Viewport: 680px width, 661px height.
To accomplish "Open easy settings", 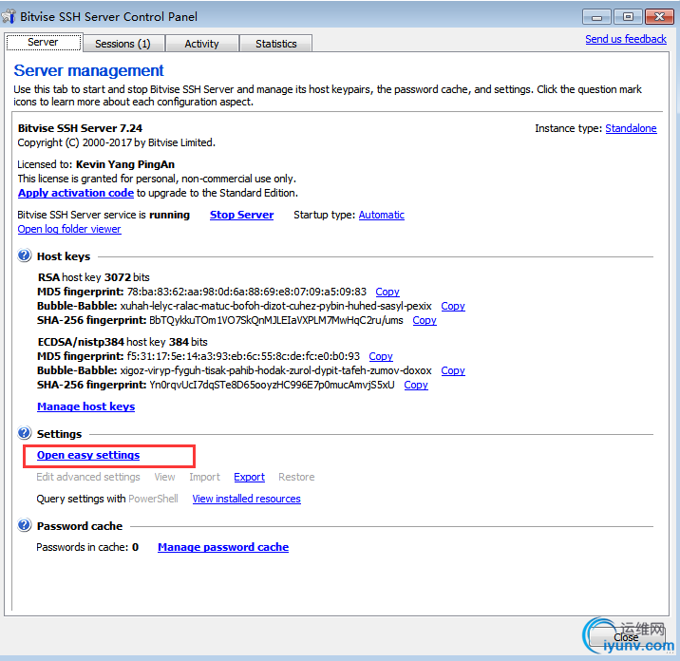I will [x=88, y=455].
